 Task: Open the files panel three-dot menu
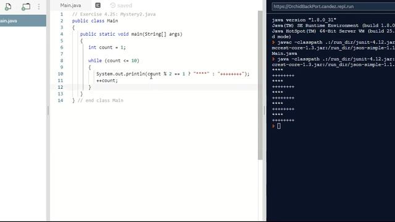point(39,7)
